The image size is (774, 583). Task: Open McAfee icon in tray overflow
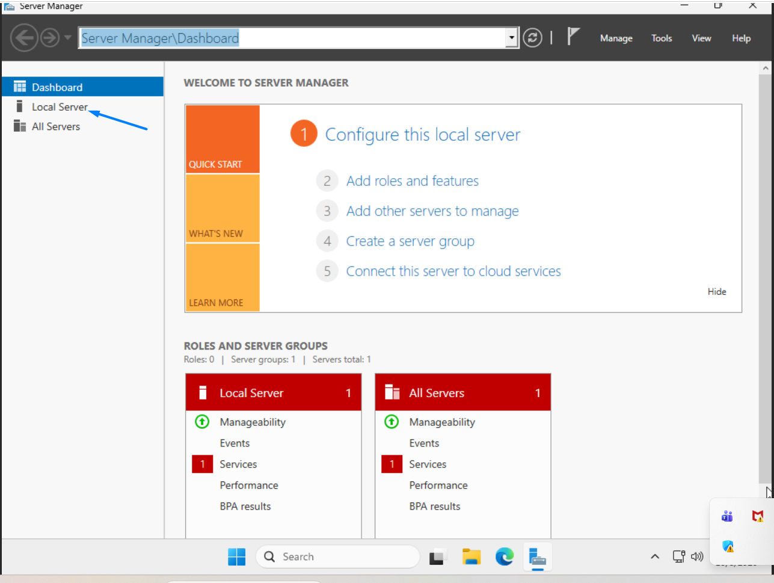pyautogui.click(x=758, y=516)
